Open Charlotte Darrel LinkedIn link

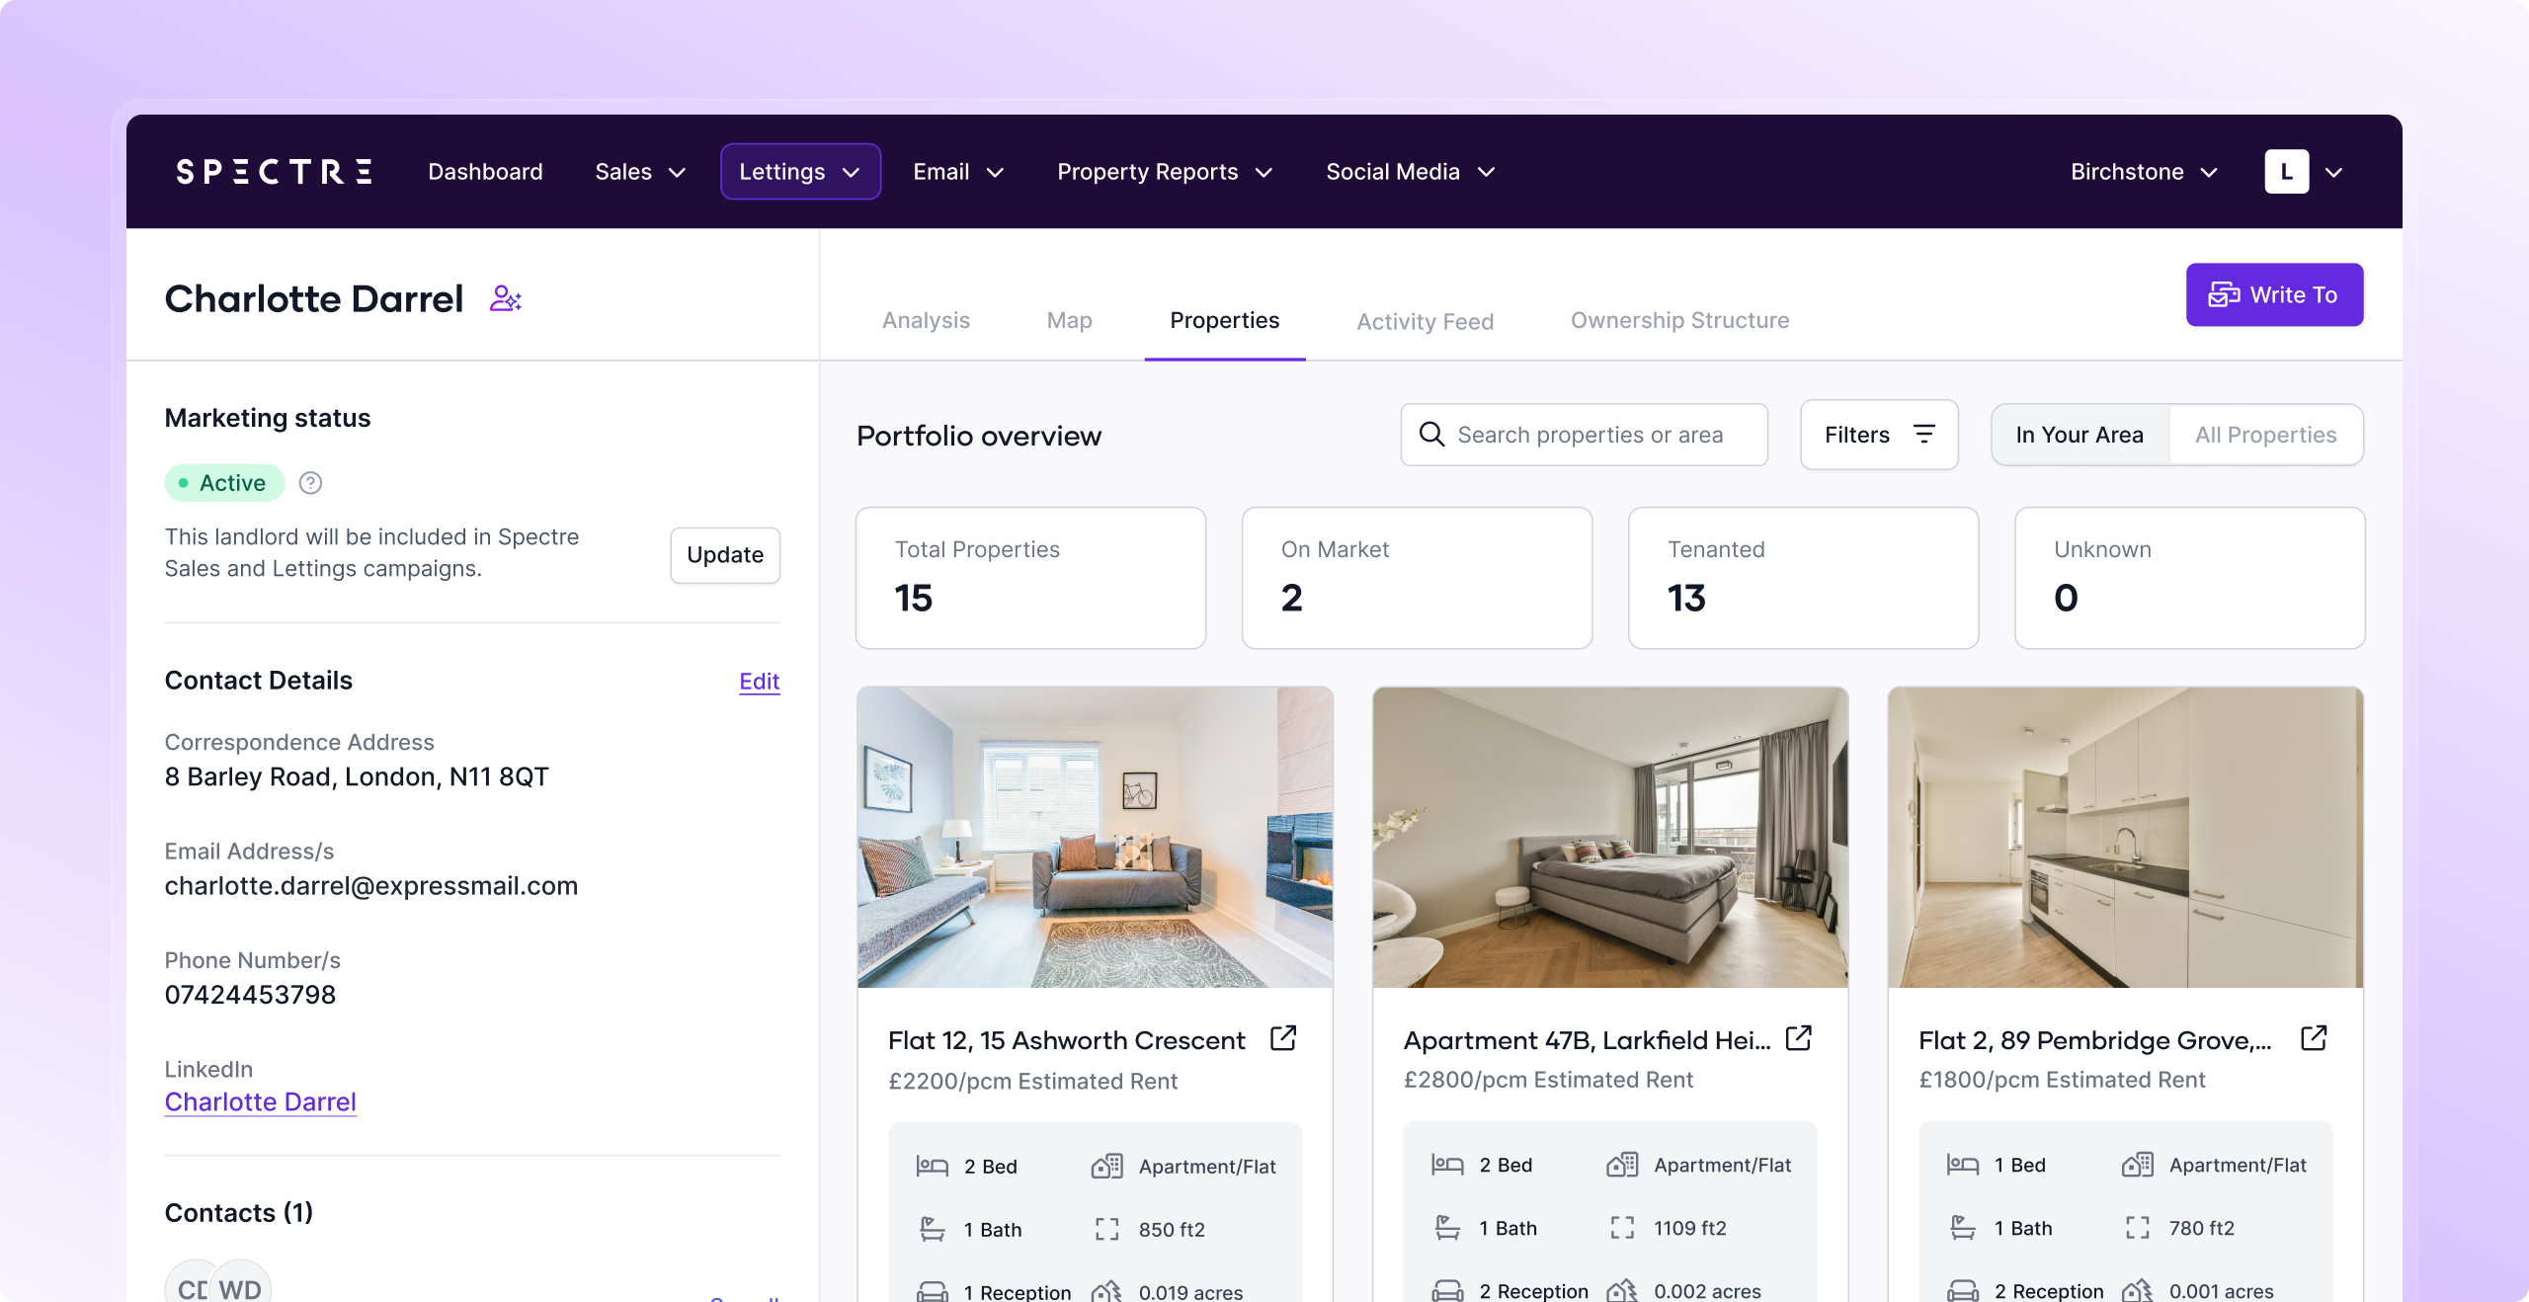point(260,1101)
